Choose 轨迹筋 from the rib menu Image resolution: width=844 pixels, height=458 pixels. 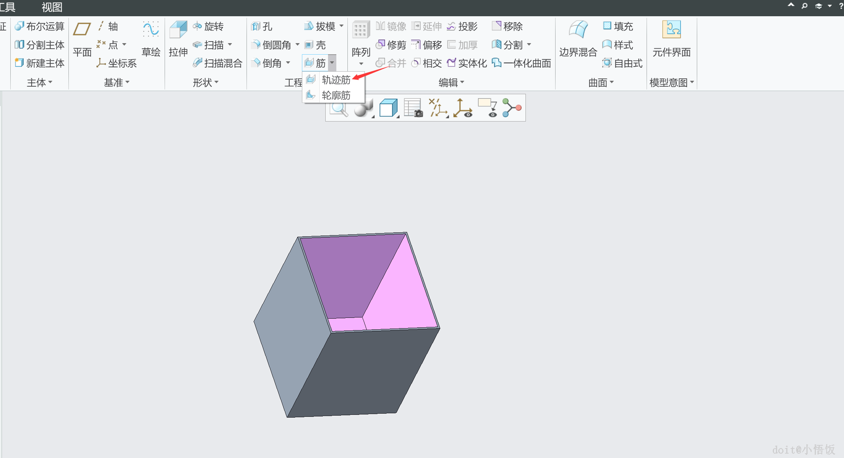click(336, 80)
